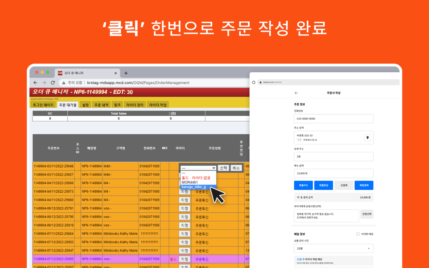Screen dimensions: 429x268
Task: Click the 고객명 column header
Action: tap(120, 148)
